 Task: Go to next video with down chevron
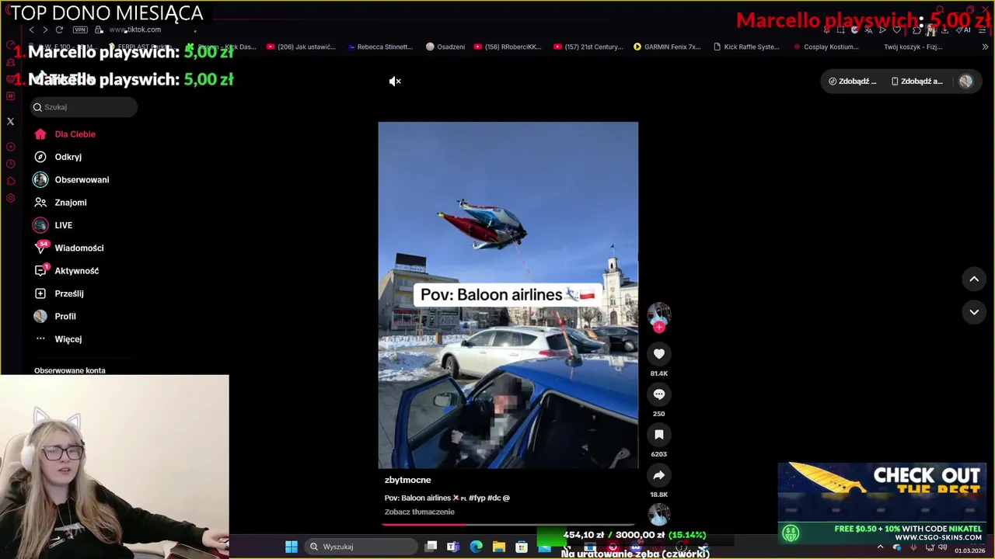(974, 312)
